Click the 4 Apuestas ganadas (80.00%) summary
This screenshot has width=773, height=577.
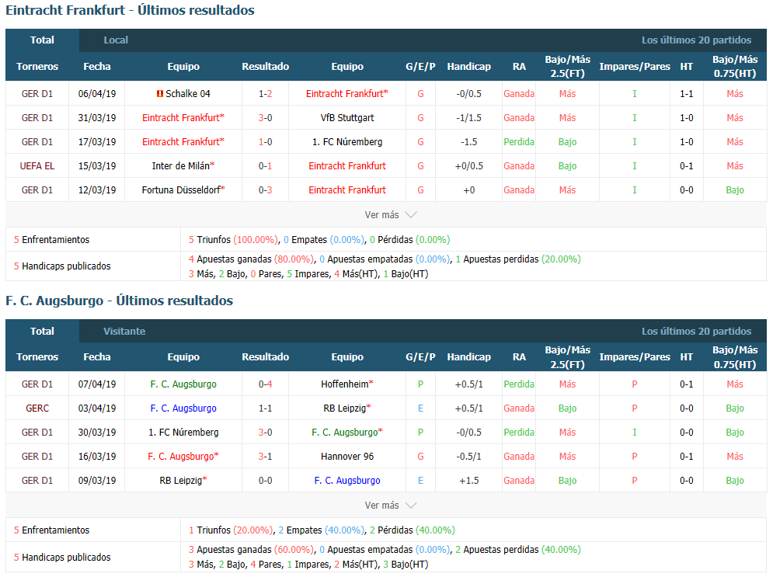pos(251,259)
